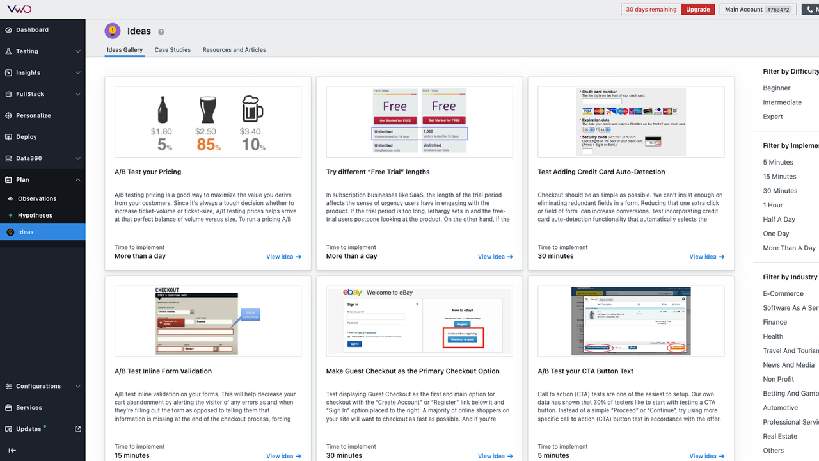This screenshot has height=461, width=819.
Task: Open the credit card form thumbnail
Action: (631, 122)
